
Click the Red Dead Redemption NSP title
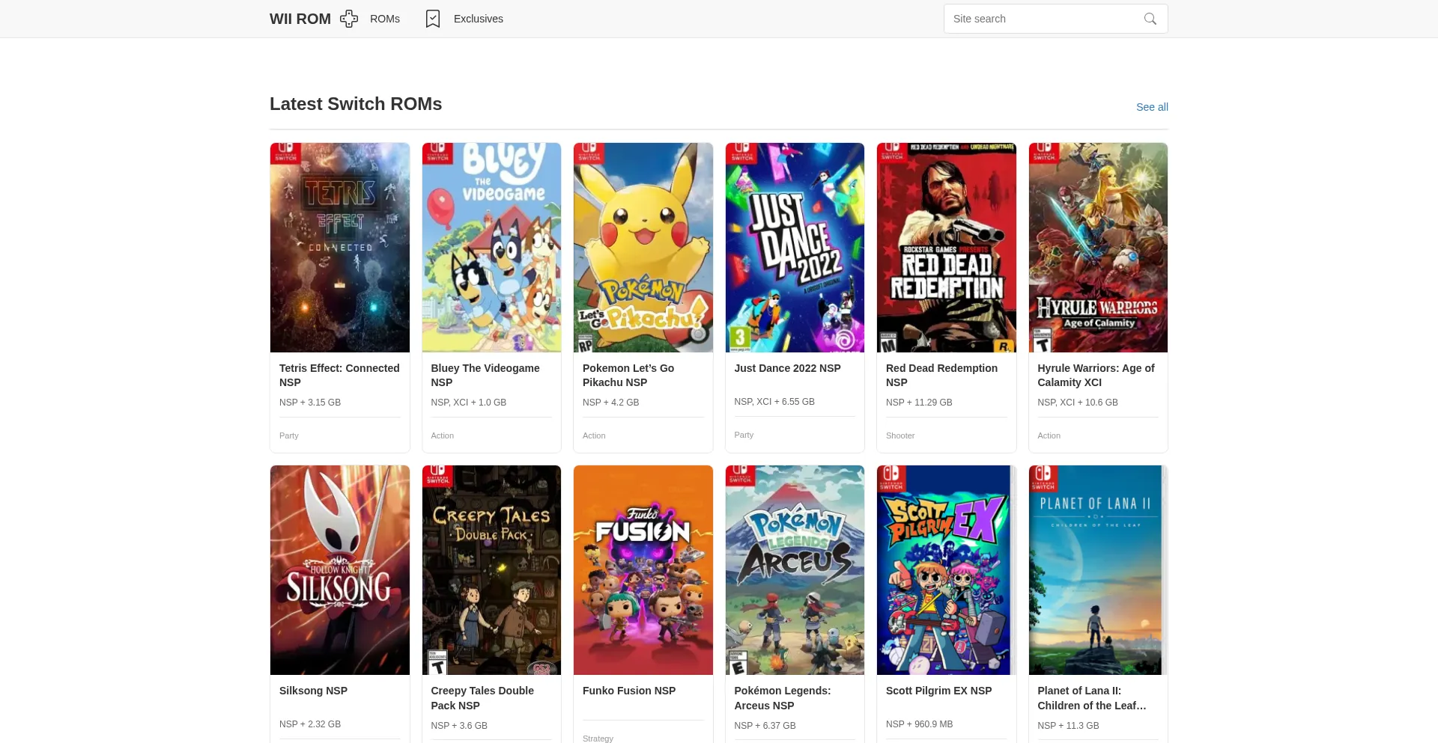pos(941,375)
